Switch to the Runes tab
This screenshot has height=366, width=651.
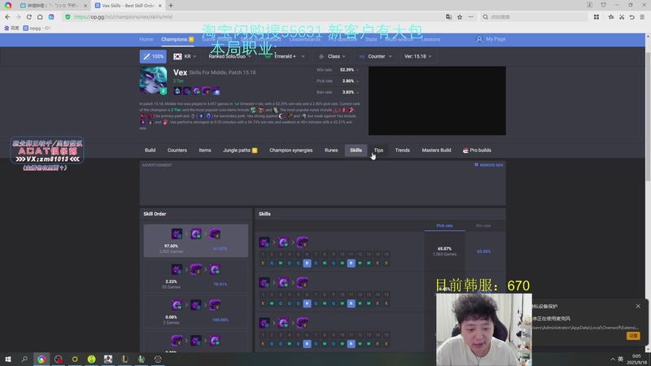[x=331, y=150]
